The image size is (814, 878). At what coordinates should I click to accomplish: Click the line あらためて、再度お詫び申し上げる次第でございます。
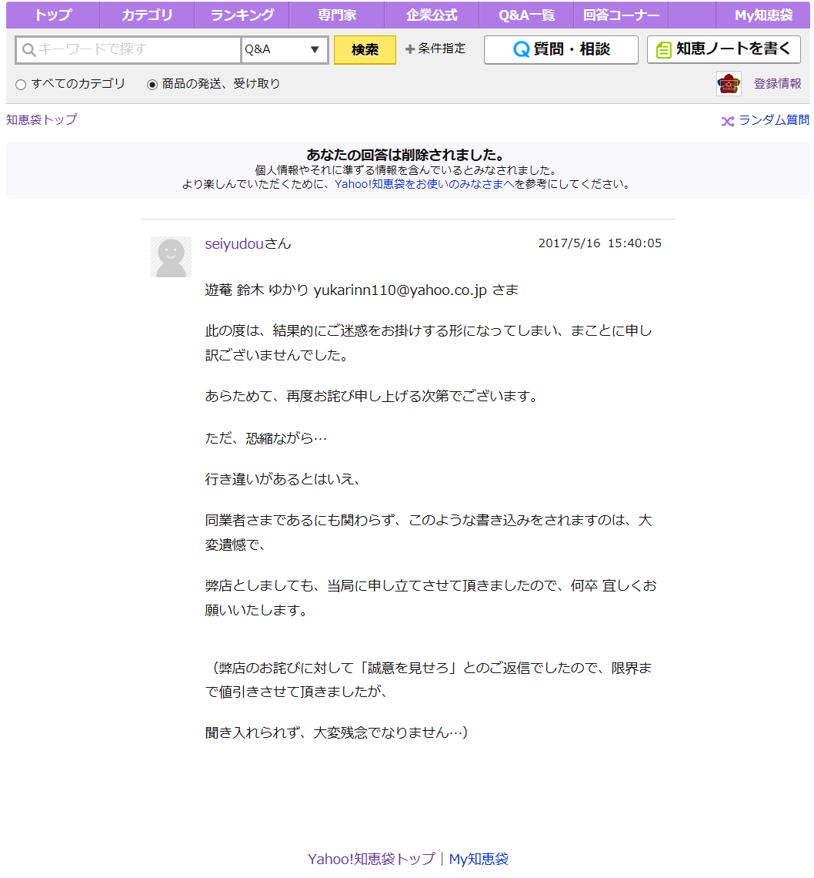pyautogui.click(x=372, y=397)
